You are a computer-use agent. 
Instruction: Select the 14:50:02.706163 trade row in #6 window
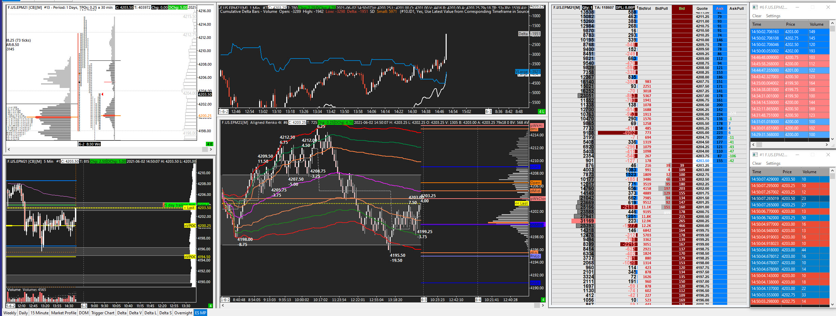(x=790, y=32)
